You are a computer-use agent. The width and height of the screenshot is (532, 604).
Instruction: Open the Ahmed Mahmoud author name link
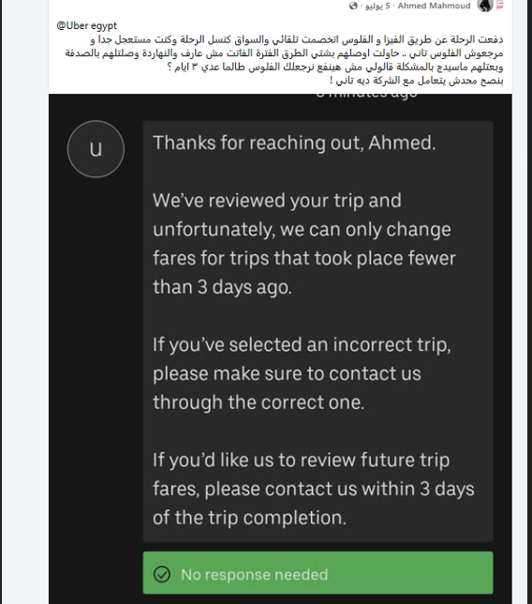pos(434,6)
